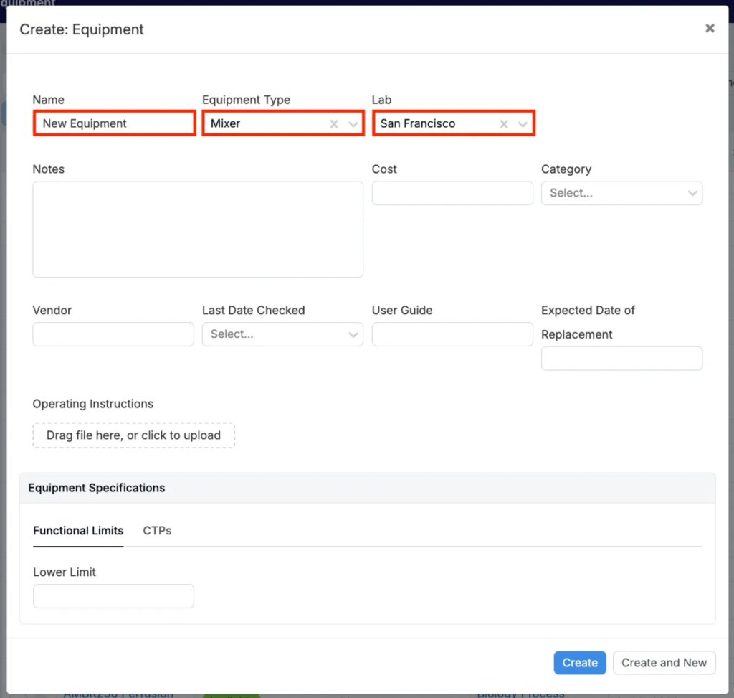The height and width of the screenshot is (698, 734).
Task: Clear the San Francisco lab selection
Action: [x=504, y=124]
